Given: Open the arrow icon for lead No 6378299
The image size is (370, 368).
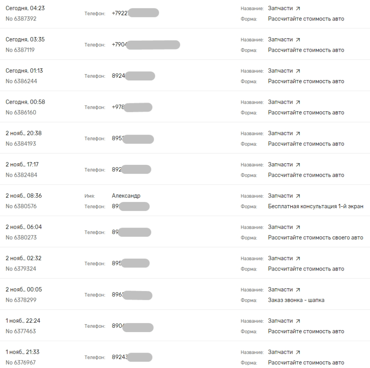Looking at the screenshot, I should pos(297,290).
